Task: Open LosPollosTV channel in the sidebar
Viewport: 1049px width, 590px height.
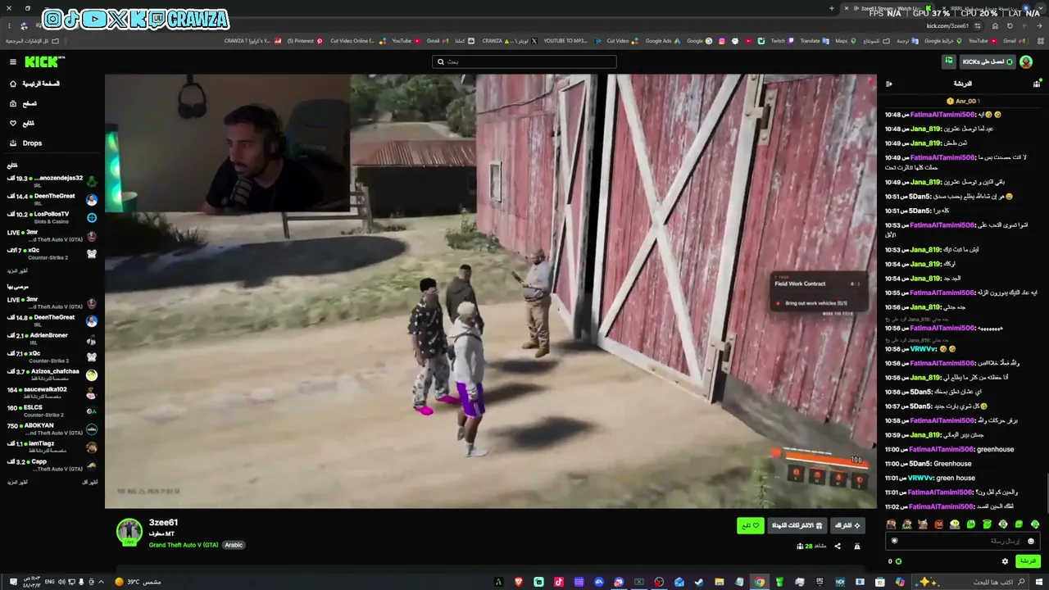Action: coord(52,217)
